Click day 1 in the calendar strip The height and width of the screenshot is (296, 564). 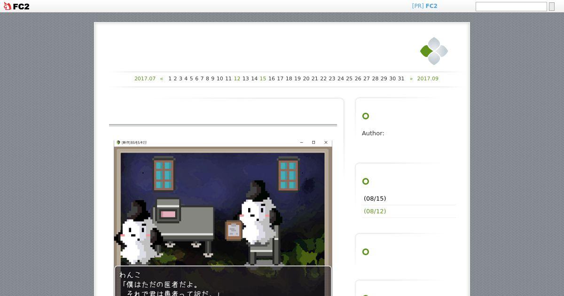click(170, 78)
